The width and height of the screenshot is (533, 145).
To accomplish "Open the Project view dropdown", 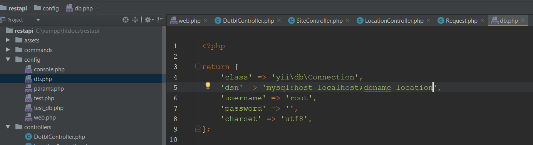I will (x=38, y=20).
